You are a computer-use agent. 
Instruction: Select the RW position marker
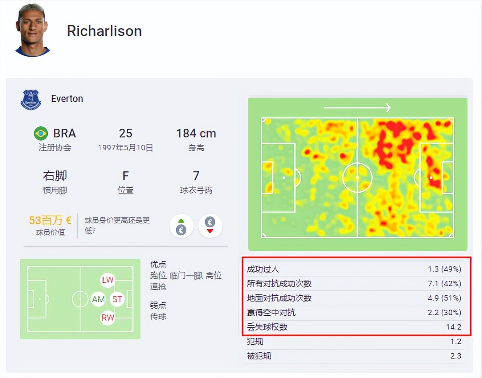(x=108, y=318)
